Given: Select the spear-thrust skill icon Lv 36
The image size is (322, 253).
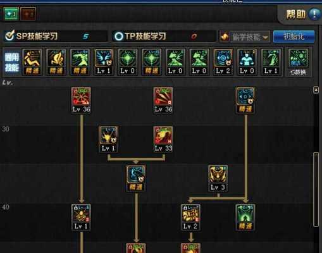Looking at the screenshot, I should (x=163, y=101).
